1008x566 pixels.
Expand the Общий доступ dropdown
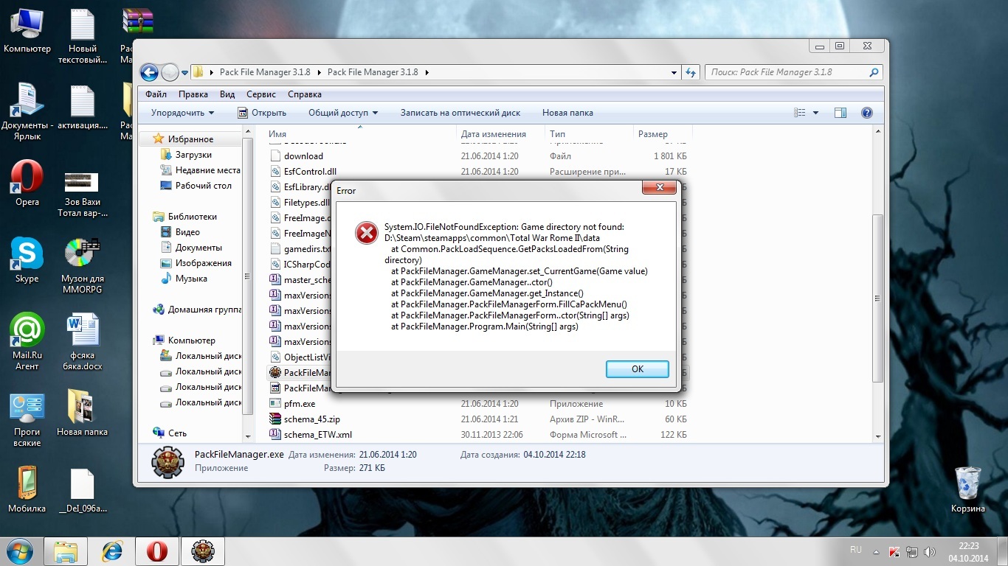343,113
